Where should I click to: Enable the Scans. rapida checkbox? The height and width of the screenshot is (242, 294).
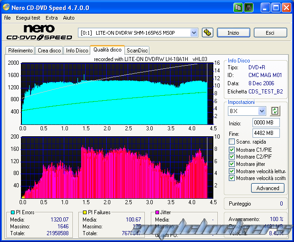click(232, 142)
